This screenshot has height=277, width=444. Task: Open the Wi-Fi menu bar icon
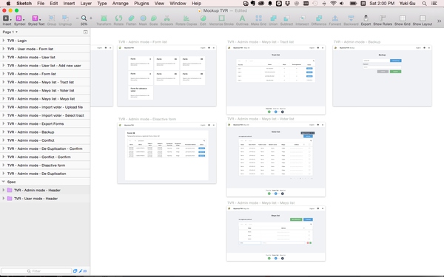pos(333,4)
